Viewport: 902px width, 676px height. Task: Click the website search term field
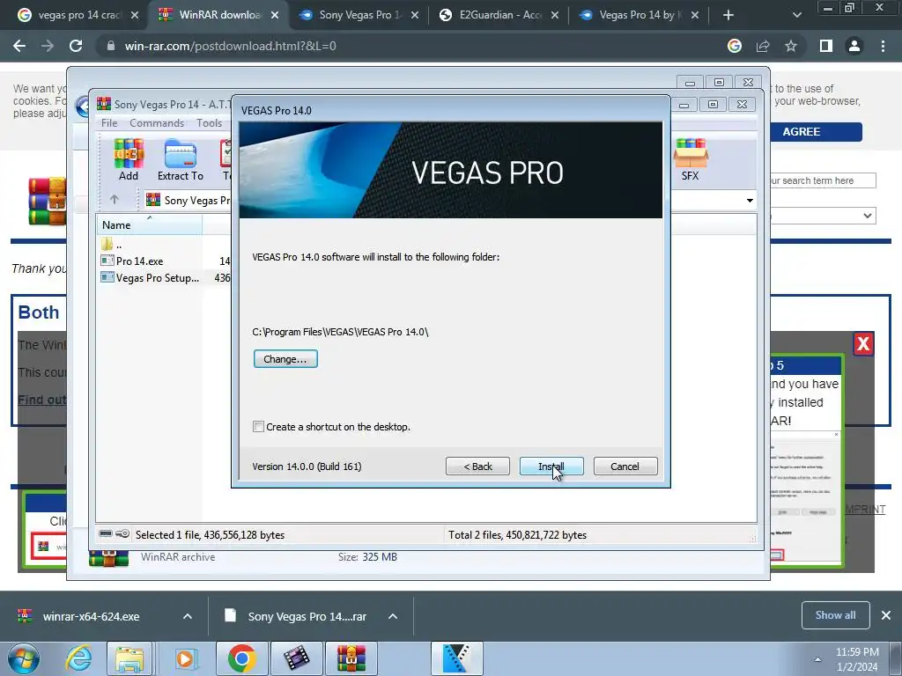[823, 180]
